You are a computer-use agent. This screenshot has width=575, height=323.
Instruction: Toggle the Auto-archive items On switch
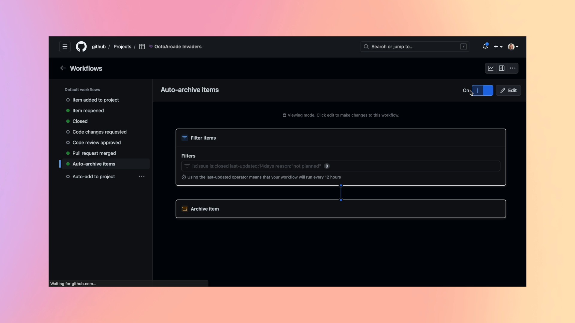(x=482, y=90)
